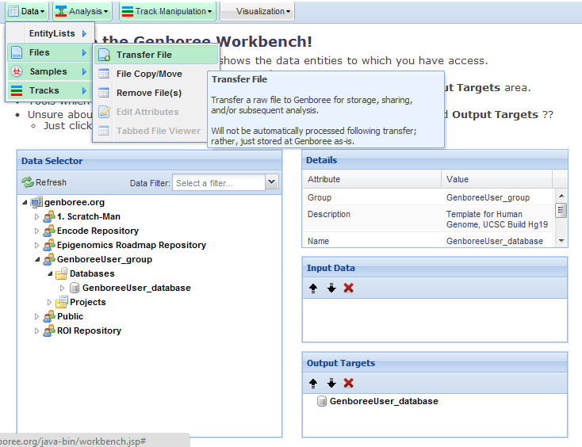Click the move-up arrow in Input Data

tap(313, 288)
